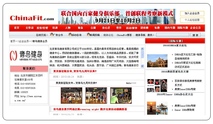The height and width of the screenshot is (124, 213).
Task: Go to 活动/赛事 section
Action: (x=132, y=28)
